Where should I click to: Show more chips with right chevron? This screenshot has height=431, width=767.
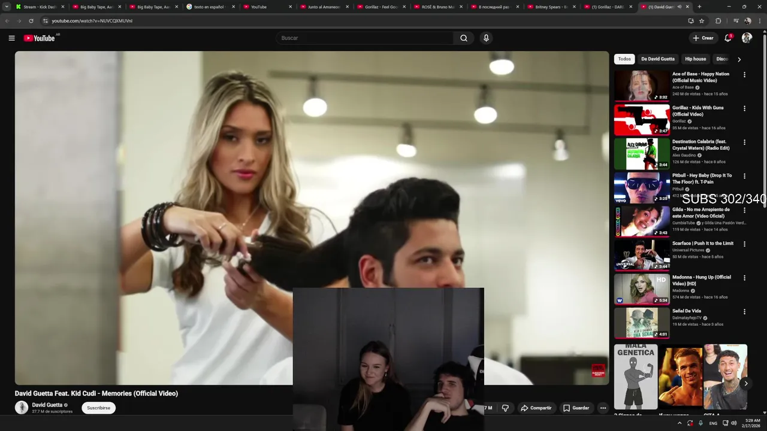(739, 59)
